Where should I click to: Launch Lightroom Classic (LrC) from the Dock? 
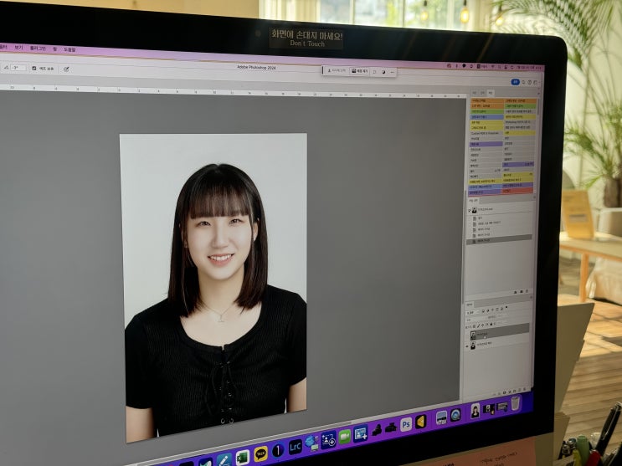(296, 447)
